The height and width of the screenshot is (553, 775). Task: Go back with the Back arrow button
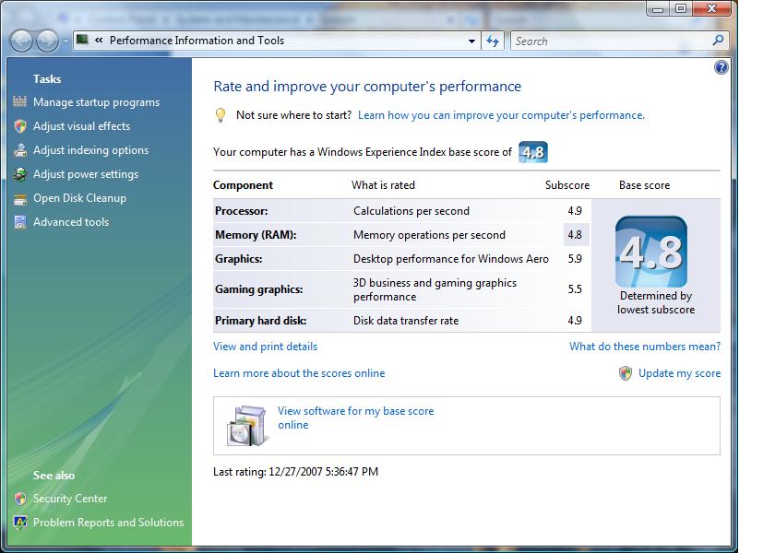[21, 41]
